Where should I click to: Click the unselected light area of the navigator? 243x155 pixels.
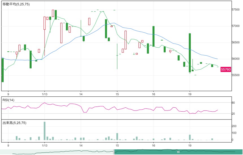(x=56, y=152)
